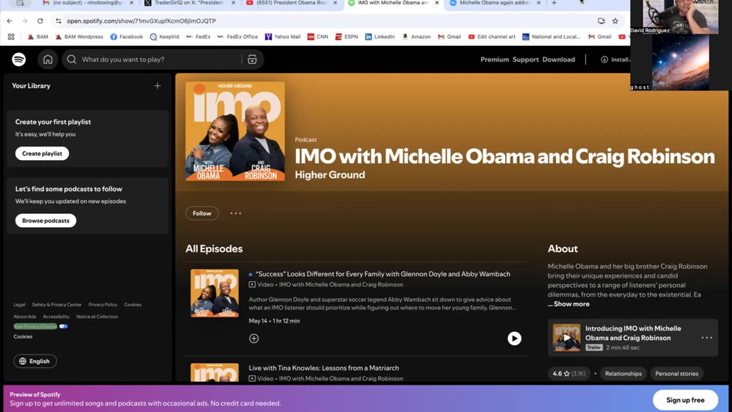Open the Live with Tina Knowles episode

point(324,368)
